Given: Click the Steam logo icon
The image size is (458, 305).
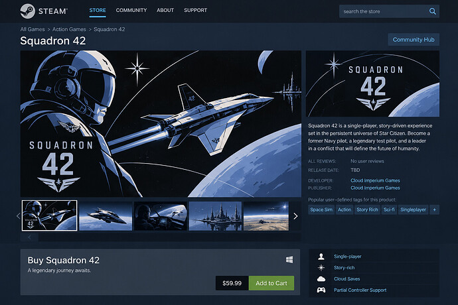Looking at the screenshot, I should click(x=27, y=11).
